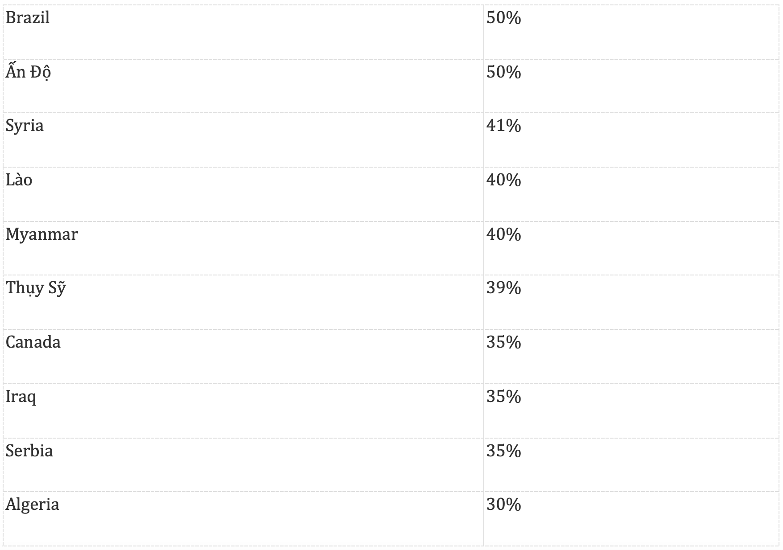Select the Algeria table cell
The image size is (783, 550).
33,505
